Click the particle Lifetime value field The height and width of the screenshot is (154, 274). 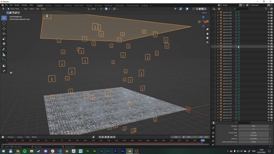[x=253, y=139]
